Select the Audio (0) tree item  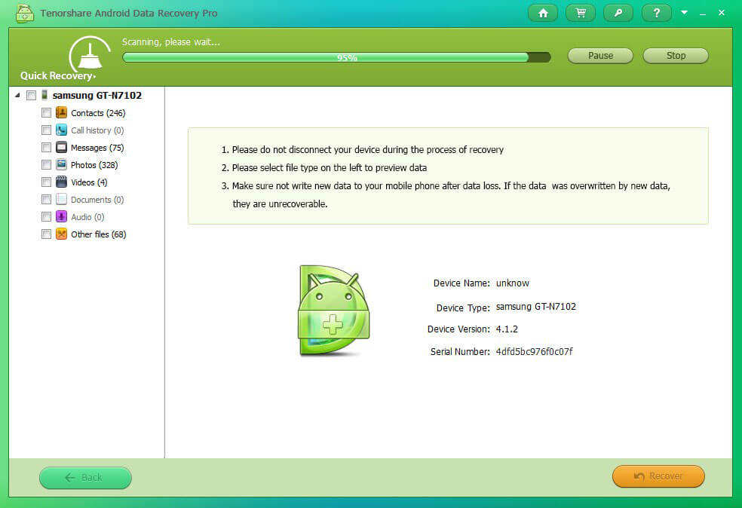pos(87,217)
